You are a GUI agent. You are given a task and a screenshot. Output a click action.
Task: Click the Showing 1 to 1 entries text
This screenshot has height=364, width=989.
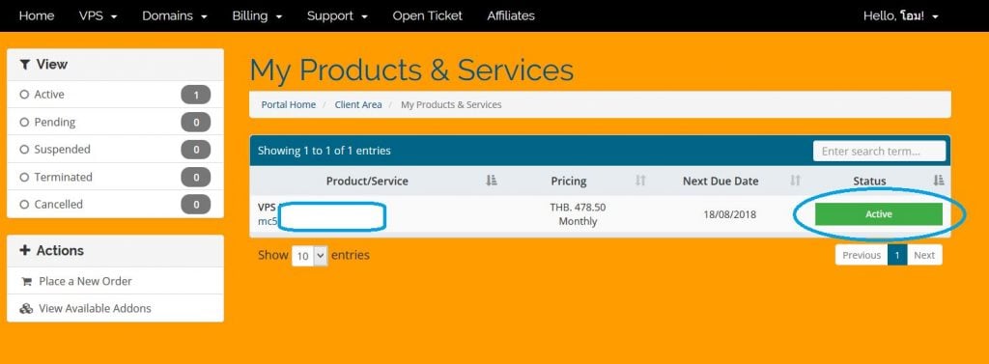pos(325,151)
